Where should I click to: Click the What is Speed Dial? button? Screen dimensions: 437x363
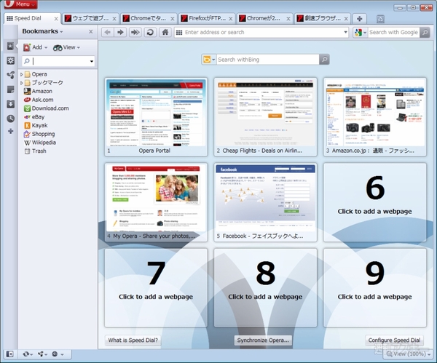click(133, 340)
